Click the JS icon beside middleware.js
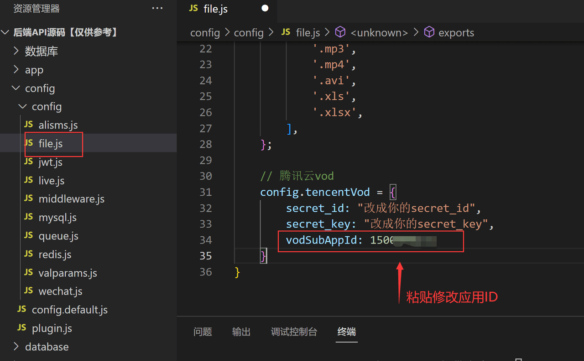Image resolution: width=584 pixels, height=361 pixels. [x=28, y=198]
